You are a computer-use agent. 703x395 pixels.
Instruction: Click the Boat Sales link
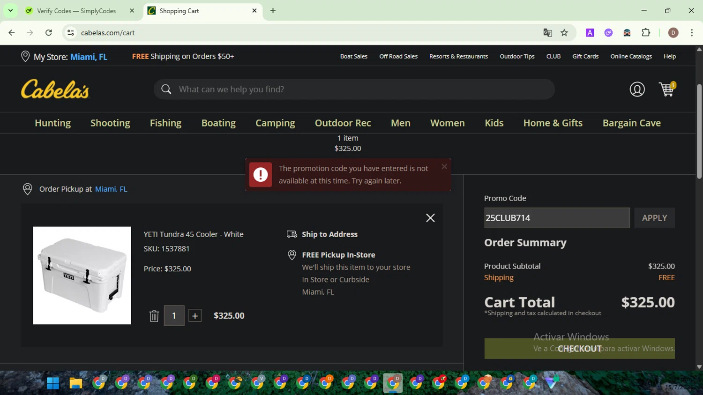pyautogui.click(x=354, y=56)
